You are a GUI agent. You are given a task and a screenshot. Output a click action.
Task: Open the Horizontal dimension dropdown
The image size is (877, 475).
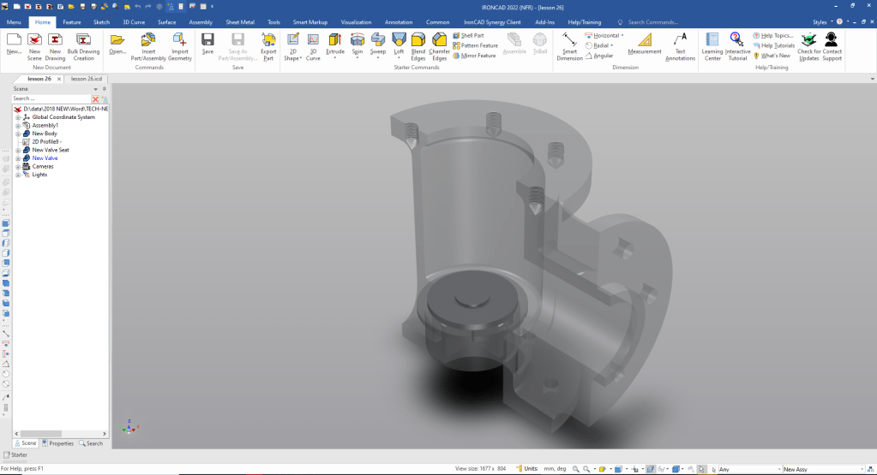coord(622,36)
